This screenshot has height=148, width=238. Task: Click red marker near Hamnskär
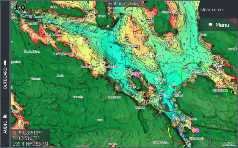point(42,20)
